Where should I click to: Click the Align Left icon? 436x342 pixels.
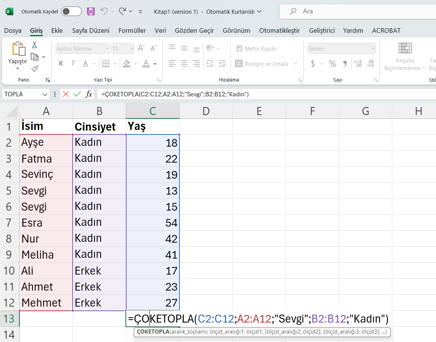(x=172, y=64)
